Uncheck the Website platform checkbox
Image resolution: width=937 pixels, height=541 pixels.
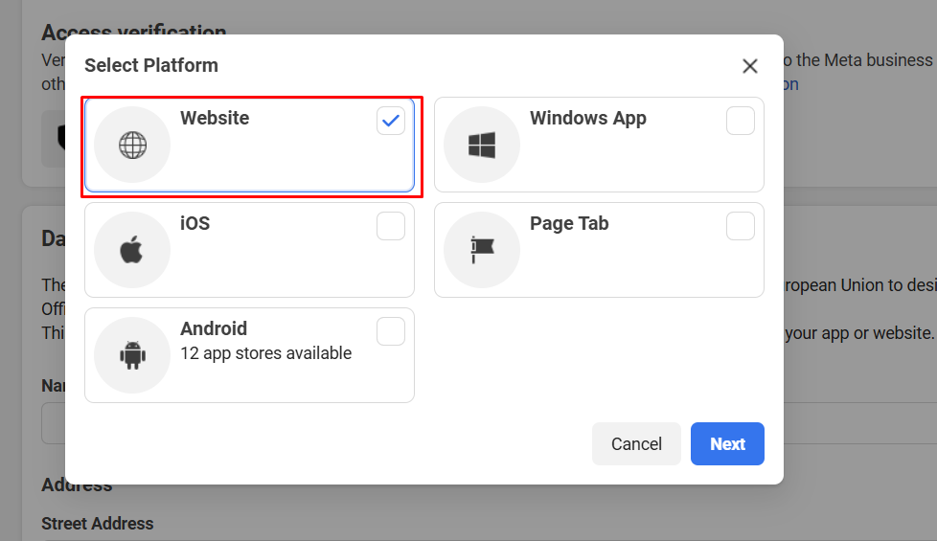click(391, 121)
